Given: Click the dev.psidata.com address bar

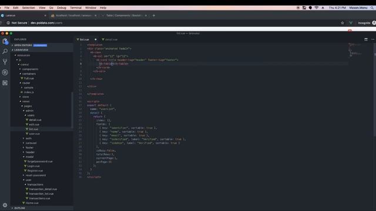Looking at the screenshot, I should click(46, 23).
